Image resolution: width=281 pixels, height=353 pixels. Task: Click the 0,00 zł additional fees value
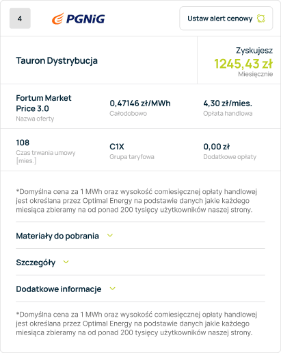[217, 147]
